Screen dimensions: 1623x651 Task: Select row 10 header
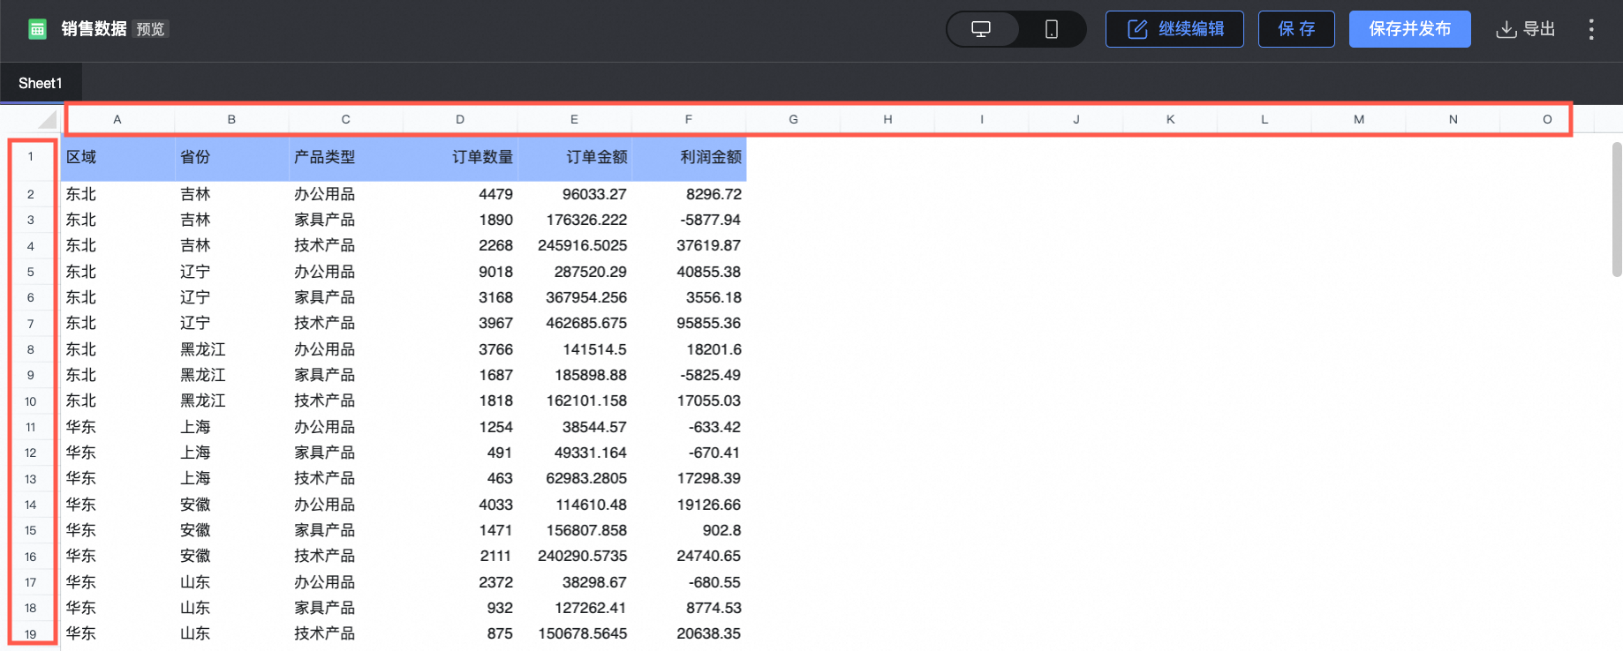pos(31,401)
